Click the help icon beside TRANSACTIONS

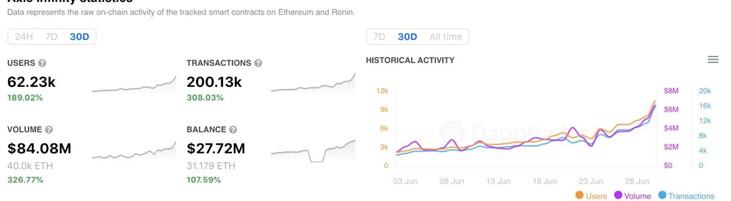(258, 63)
